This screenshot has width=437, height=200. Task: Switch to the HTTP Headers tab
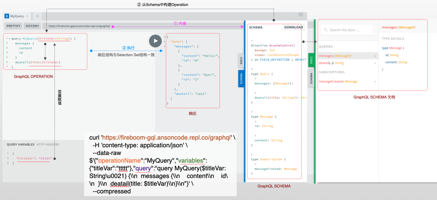(x=48, y=145)
